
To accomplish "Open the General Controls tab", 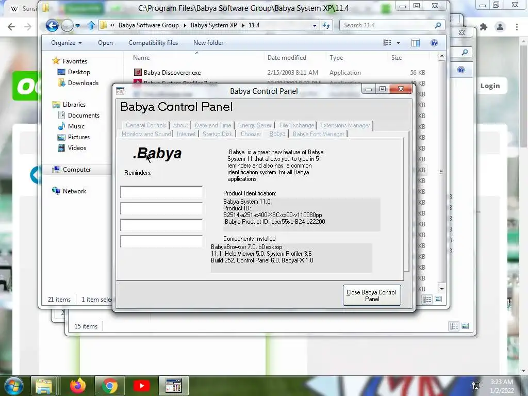I will [146, 125].
